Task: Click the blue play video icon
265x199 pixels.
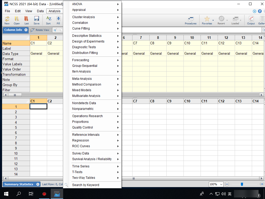Action: [255, 11]
